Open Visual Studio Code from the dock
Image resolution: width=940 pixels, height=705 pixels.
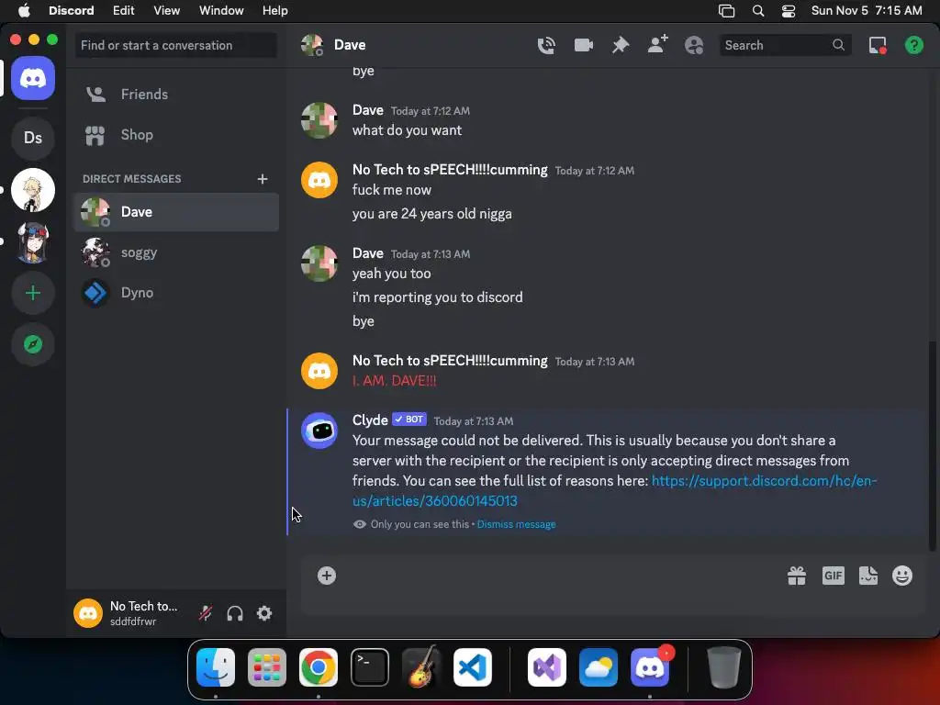pyautogui.click(x=473, y=667)
